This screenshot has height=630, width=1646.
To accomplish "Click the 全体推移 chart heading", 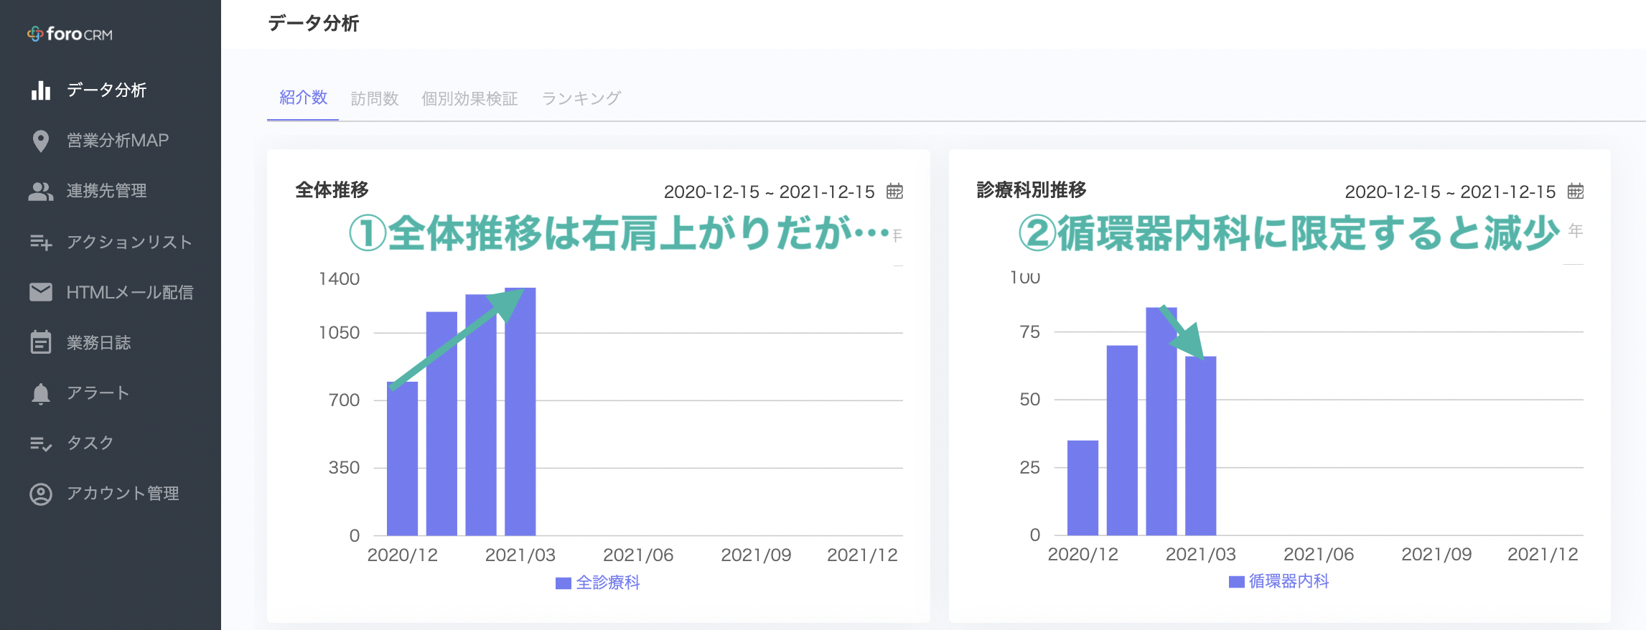I will pos(332,190).
